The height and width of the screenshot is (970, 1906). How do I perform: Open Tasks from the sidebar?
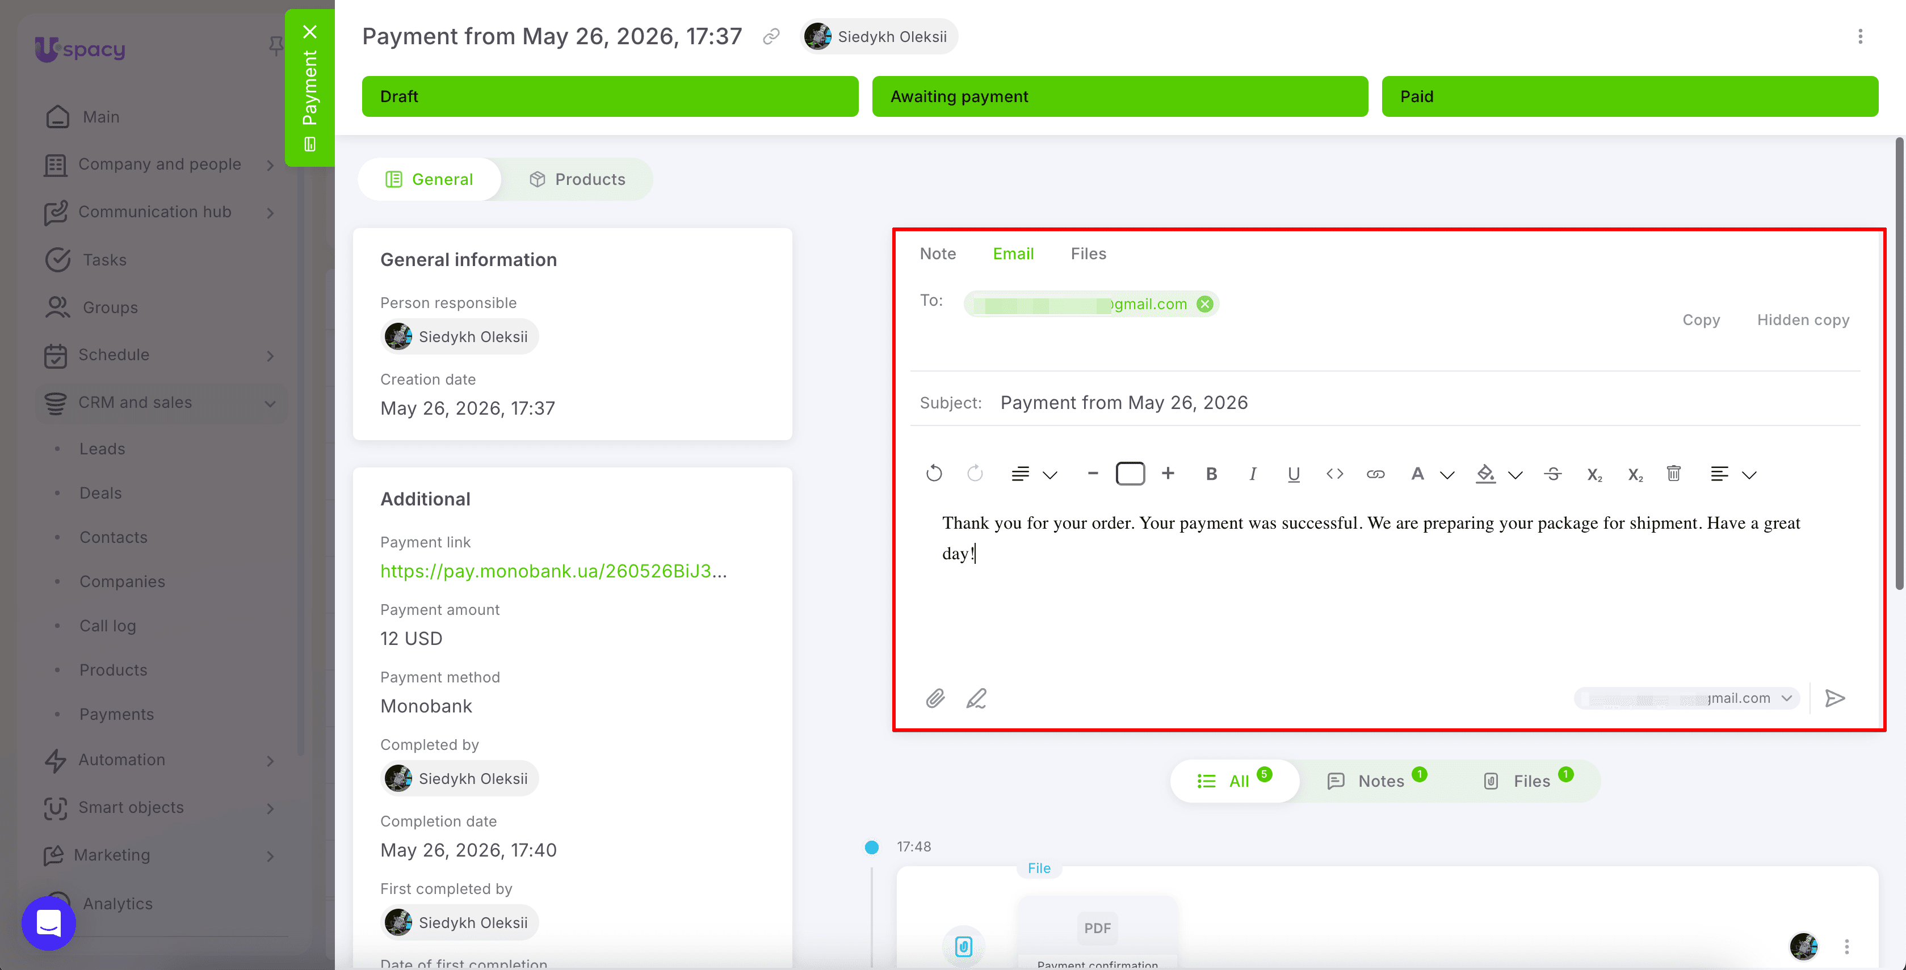(104, 260)
